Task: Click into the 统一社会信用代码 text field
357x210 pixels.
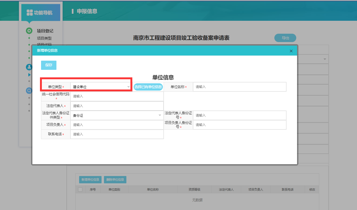Action: pyautogui.click(x=117, y=96)
